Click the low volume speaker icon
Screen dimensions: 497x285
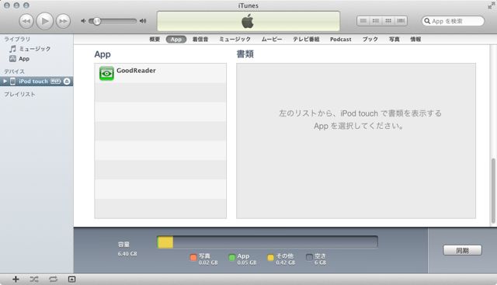pos(83,21)
